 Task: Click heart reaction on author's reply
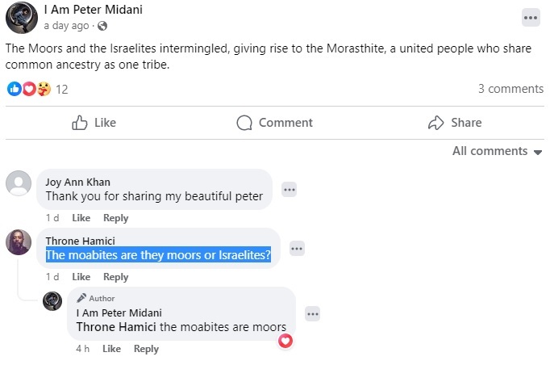coord(285,341)
